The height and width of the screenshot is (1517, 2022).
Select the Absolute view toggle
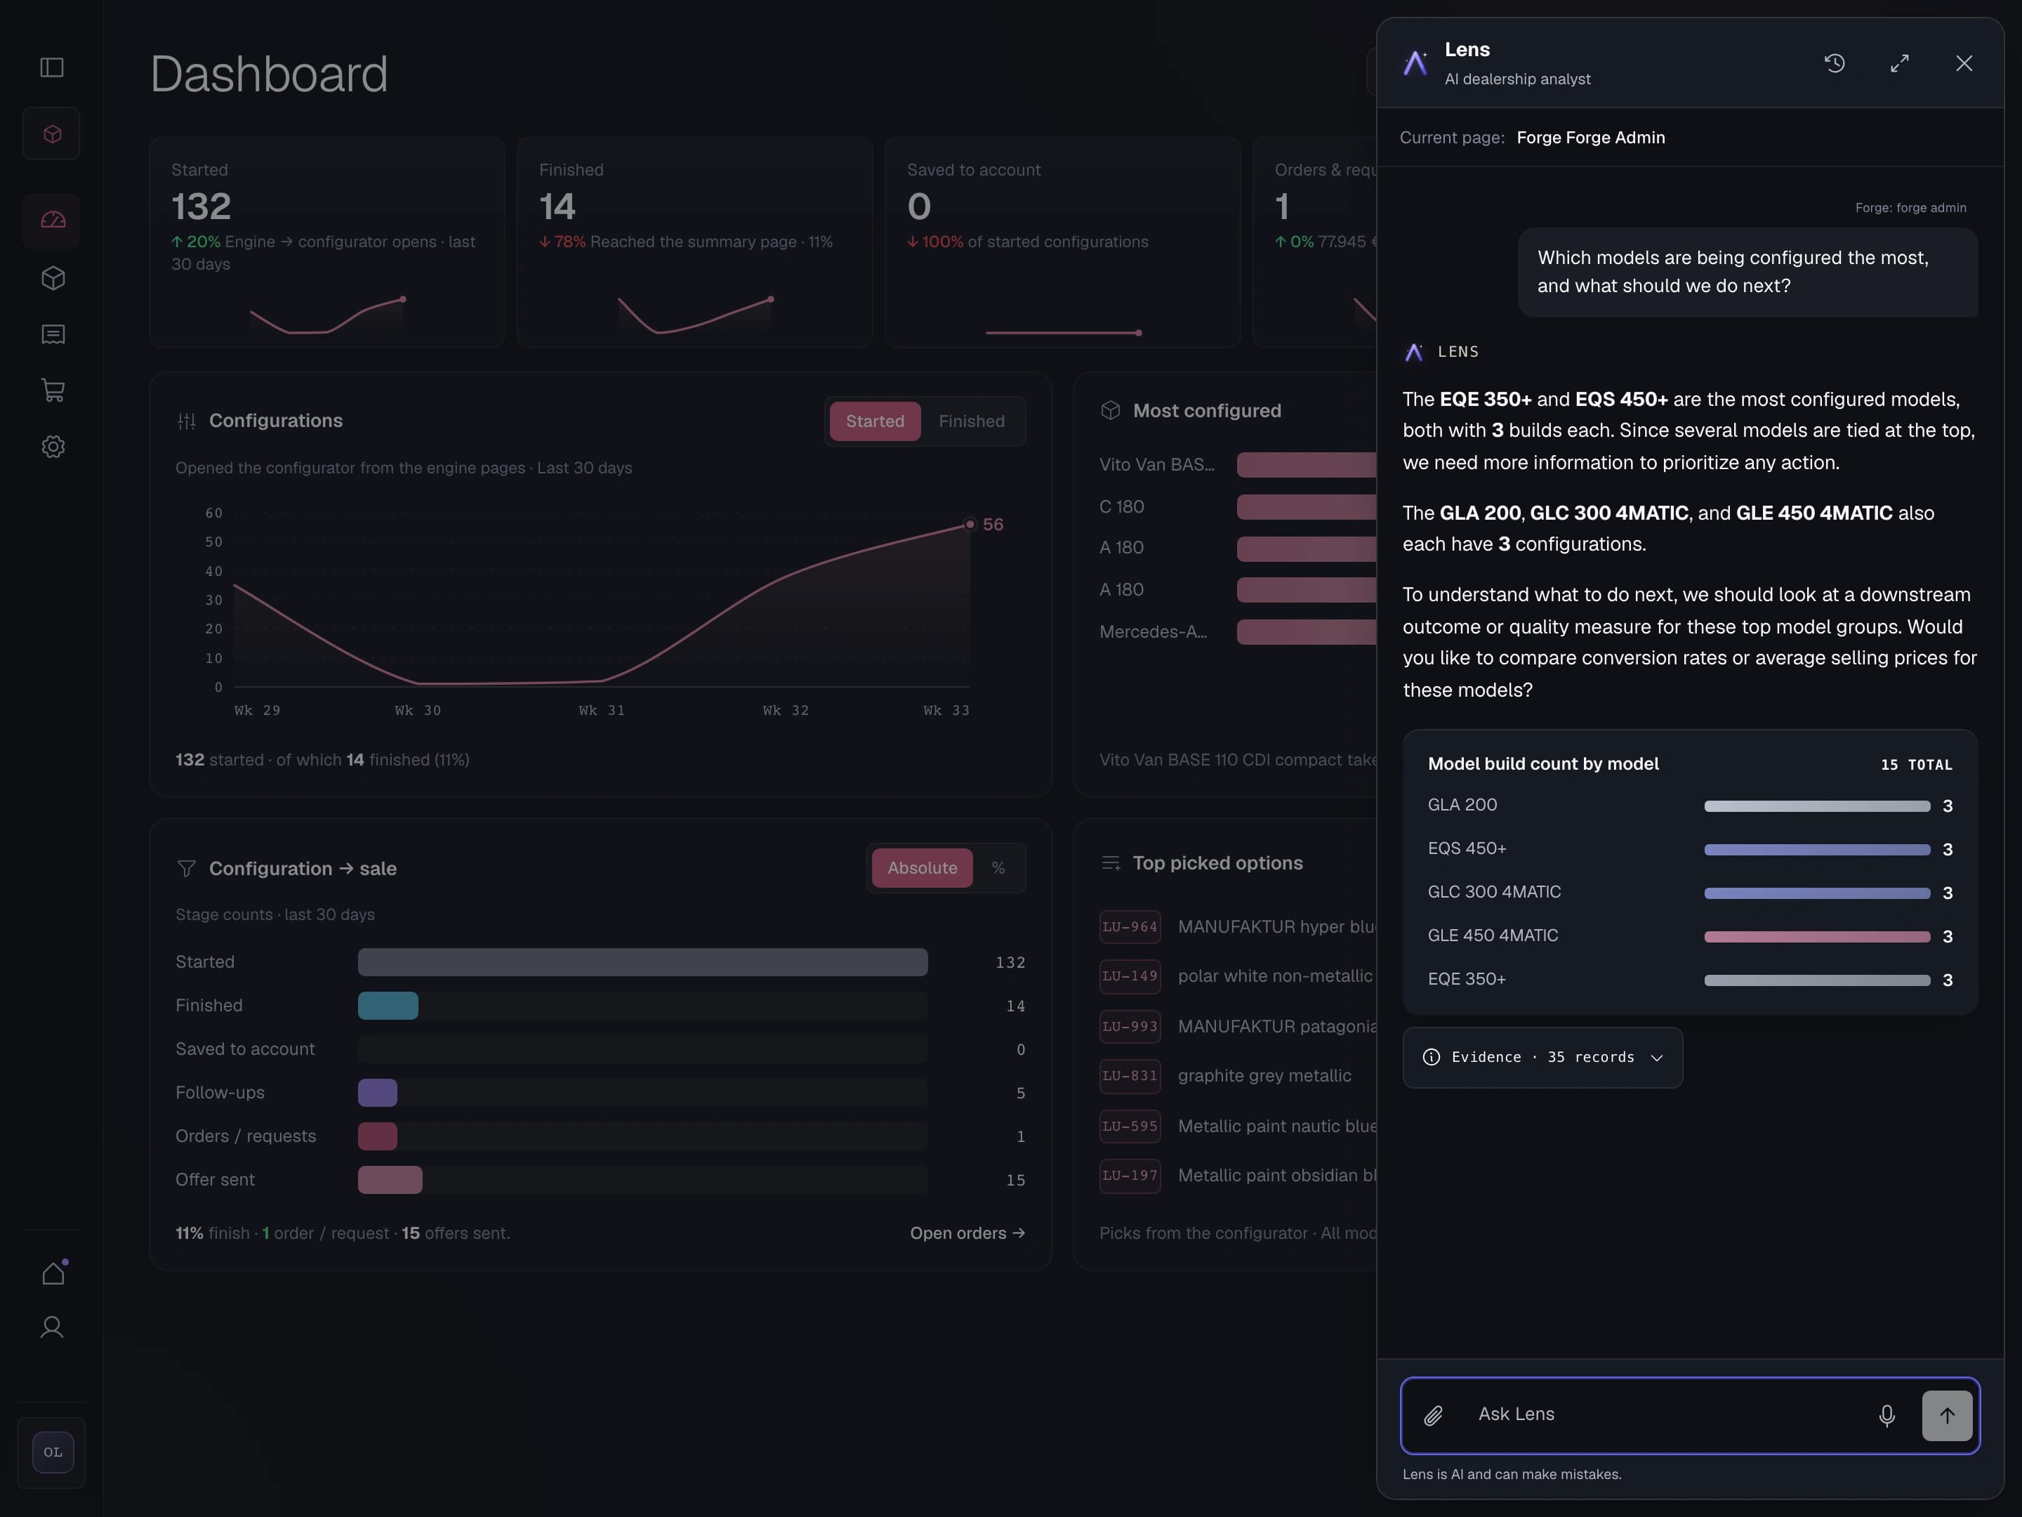tap(923, 868)
